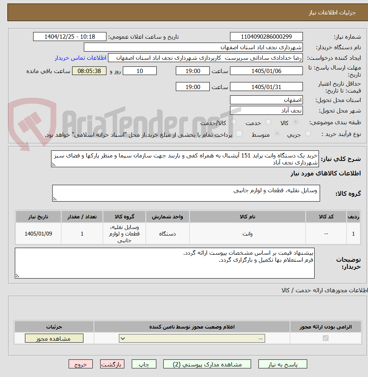
Task: Click the deadline hour field next to 1405/01/06
Action: point(193,71)
